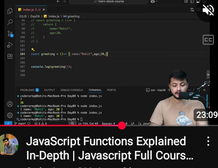This screenshot has width=218, height=168.
Task: Open the errors and warnings indicator
Action: pyautogui.click(x=41, y=123)
